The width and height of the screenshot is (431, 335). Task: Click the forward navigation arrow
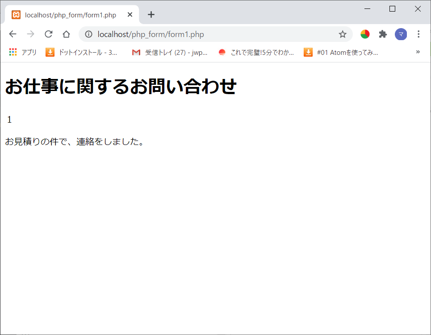tap(30, 34)
